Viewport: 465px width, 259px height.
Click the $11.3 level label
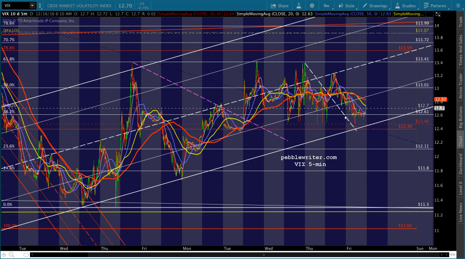pyautogui.click(x=424, y=205)
